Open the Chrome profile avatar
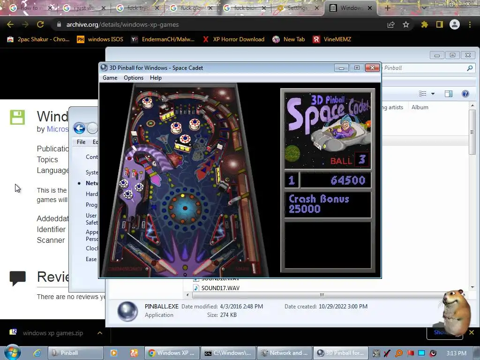Viewport: 480px width, 360px height. 455,24
